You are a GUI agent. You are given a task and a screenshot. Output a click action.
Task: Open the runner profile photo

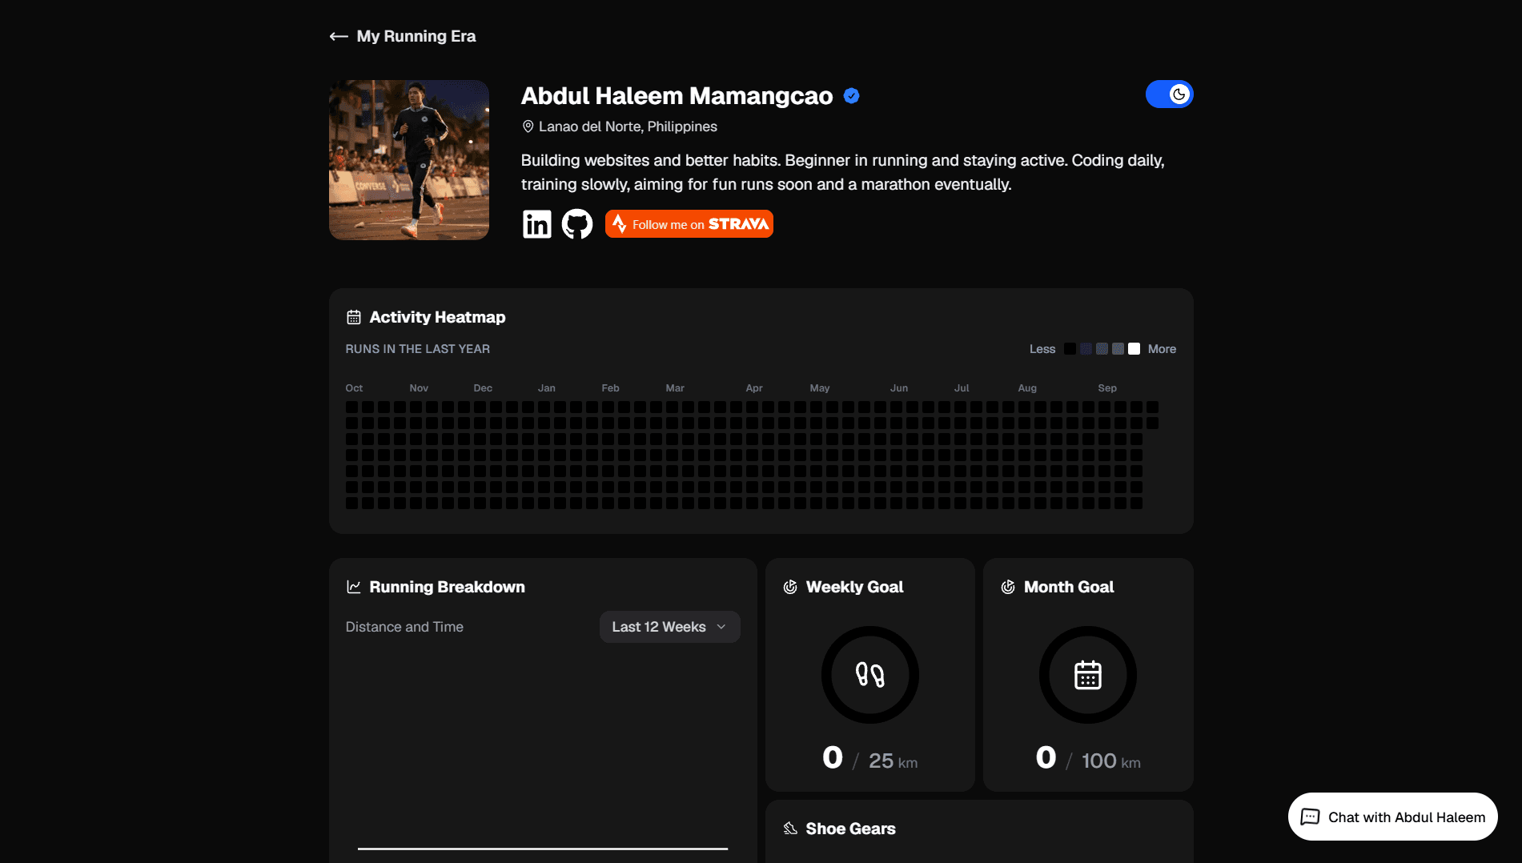tap(409, 160)
